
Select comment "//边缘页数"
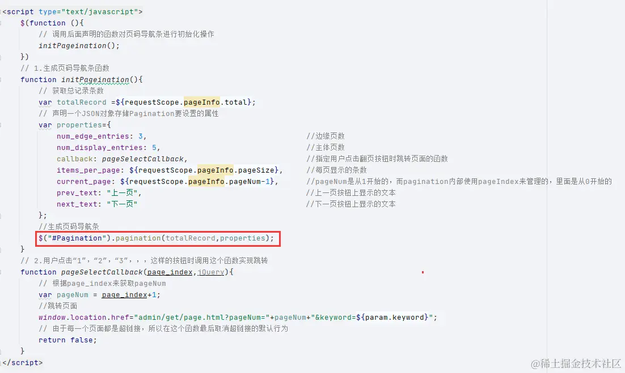coord(325,136)
